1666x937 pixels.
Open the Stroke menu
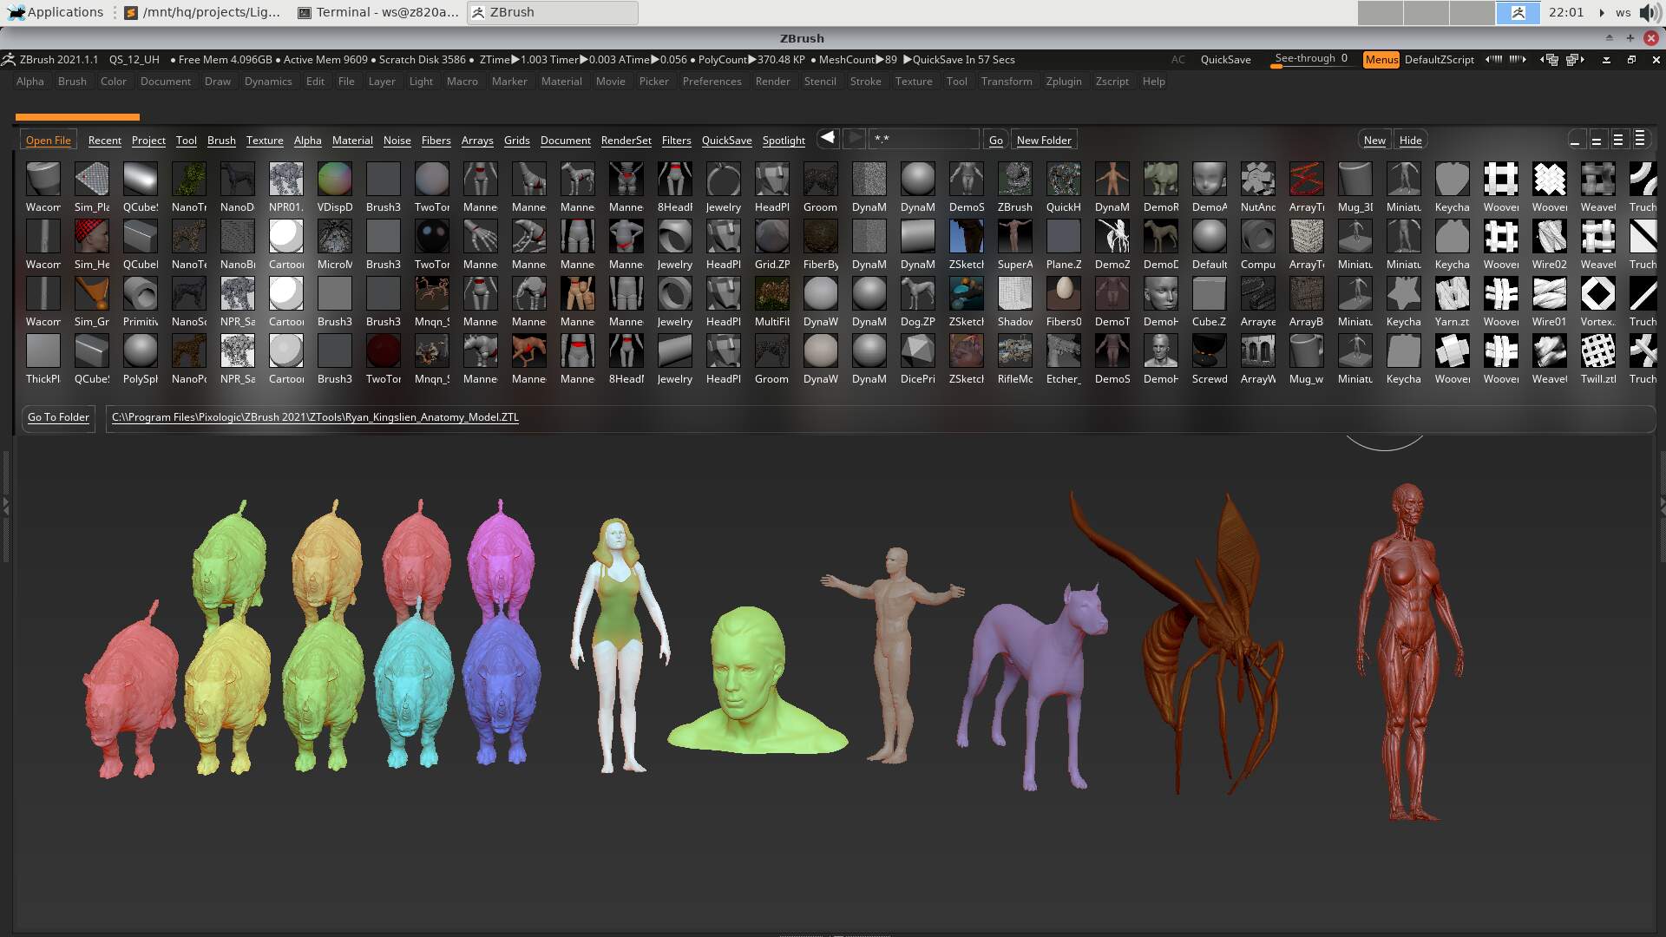pyautogui.click(x=865, y=82)
